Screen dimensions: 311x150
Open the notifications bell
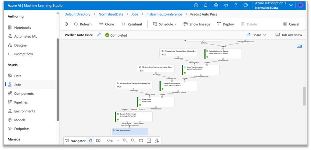click(x=206, y=5)
